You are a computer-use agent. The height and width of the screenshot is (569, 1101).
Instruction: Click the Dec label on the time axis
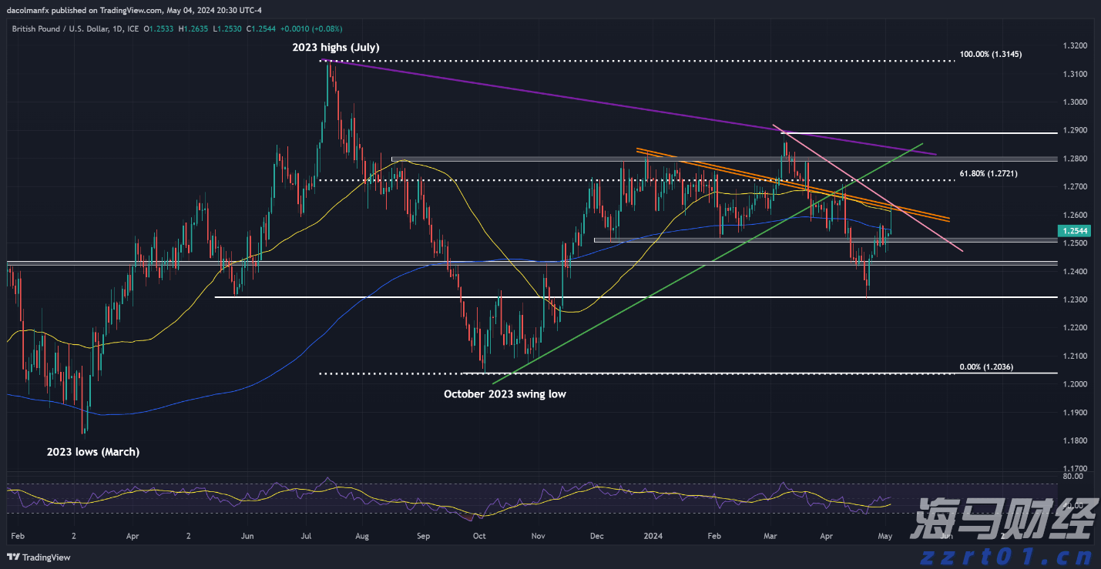coord(597,534)
